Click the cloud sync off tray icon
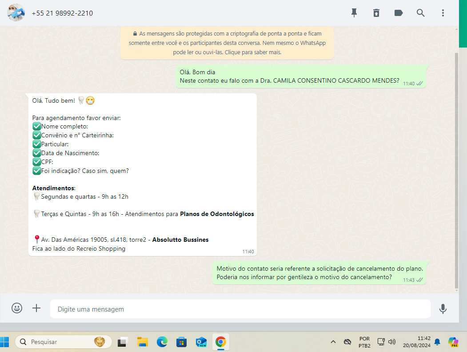 347,342
